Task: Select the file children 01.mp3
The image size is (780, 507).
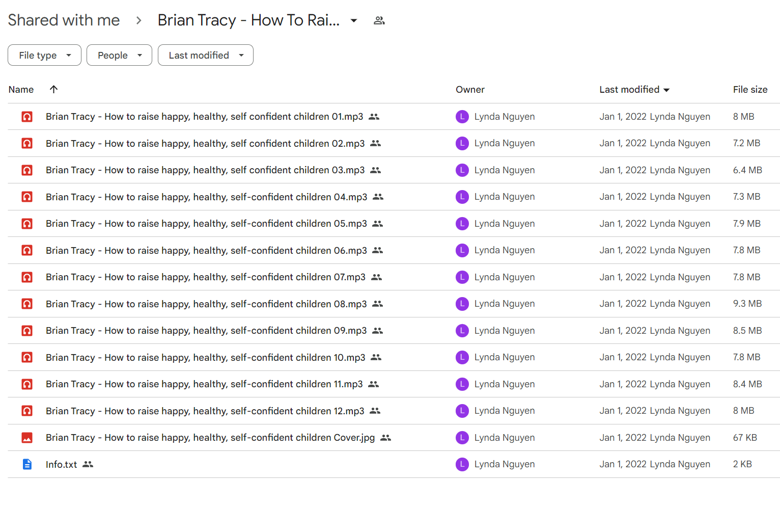Action: click(x=205, y=117)
